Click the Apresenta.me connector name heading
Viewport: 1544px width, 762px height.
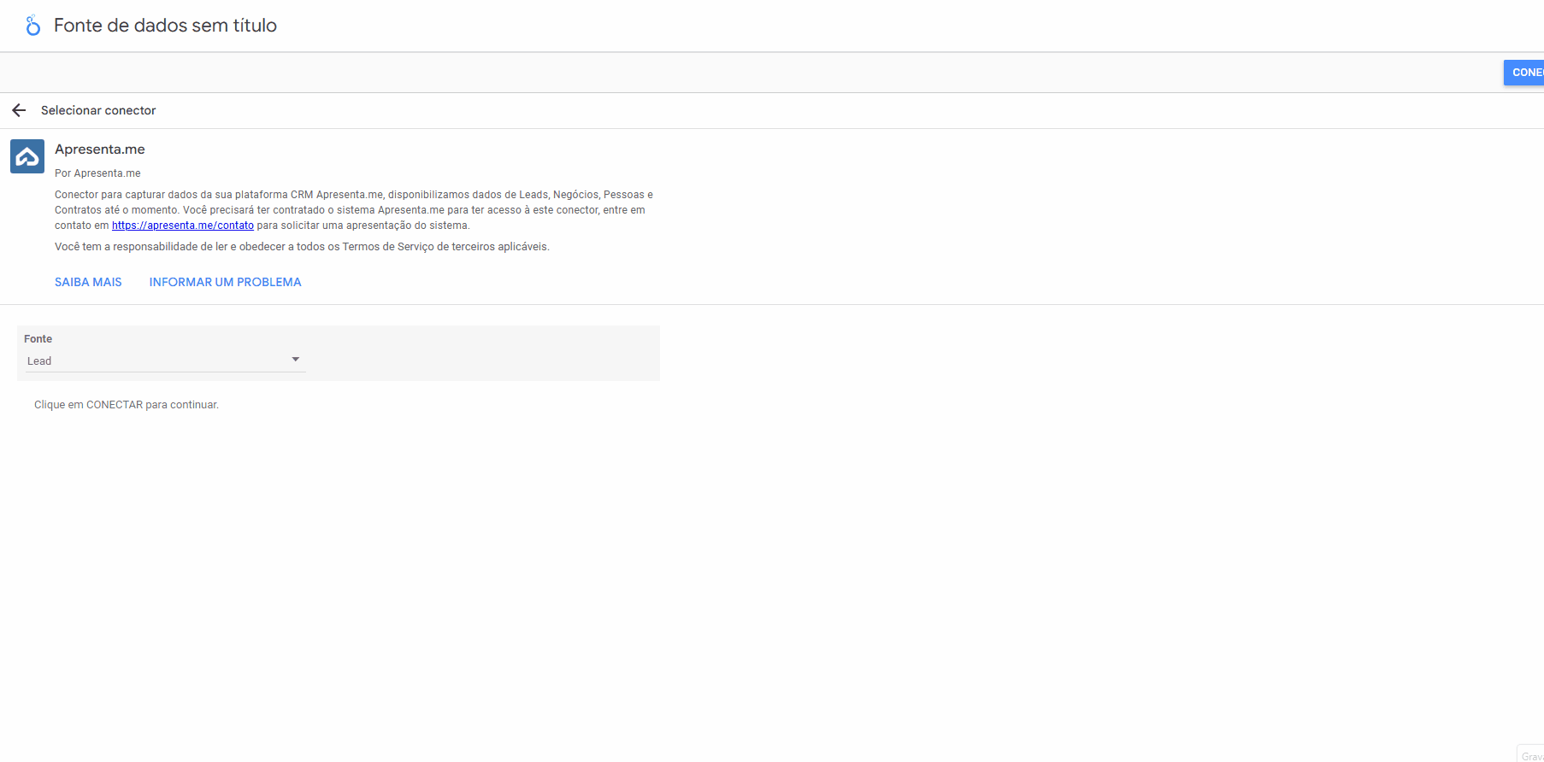click(100, 149)
